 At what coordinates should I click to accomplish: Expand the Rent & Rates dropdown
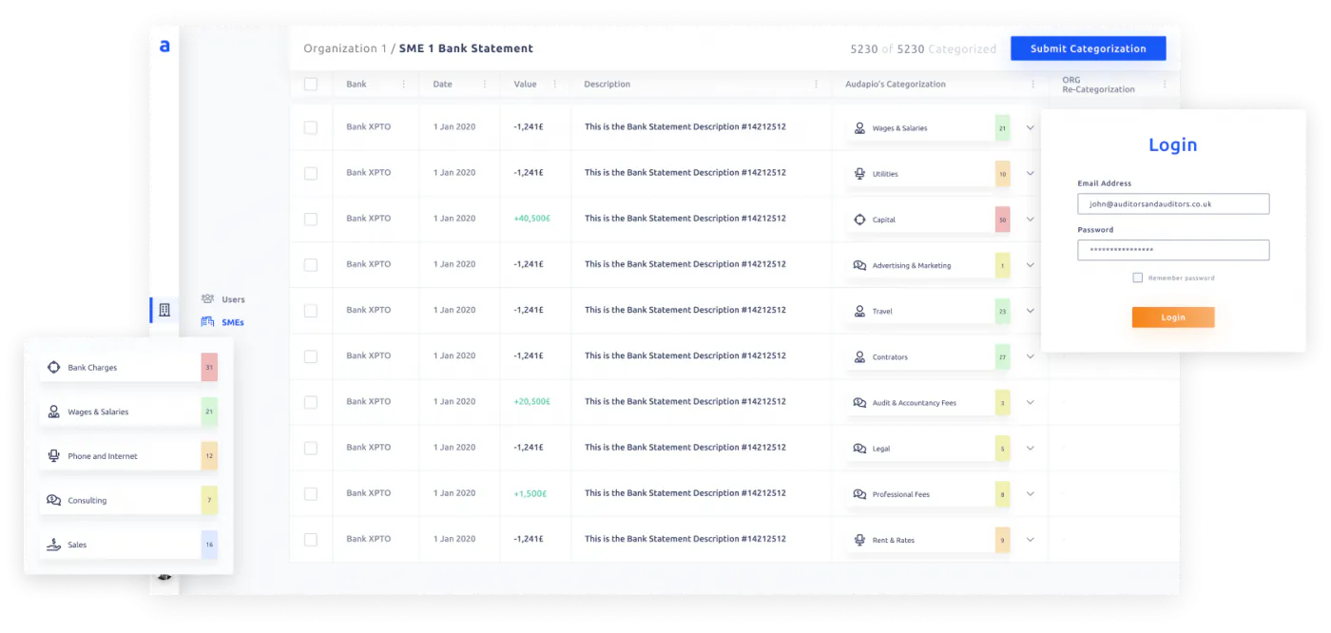pyautogui.click(x=1031, y=539)
